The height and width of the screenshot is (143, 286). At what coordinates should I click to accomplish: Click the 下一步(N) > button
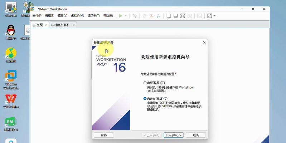point(174,135)
